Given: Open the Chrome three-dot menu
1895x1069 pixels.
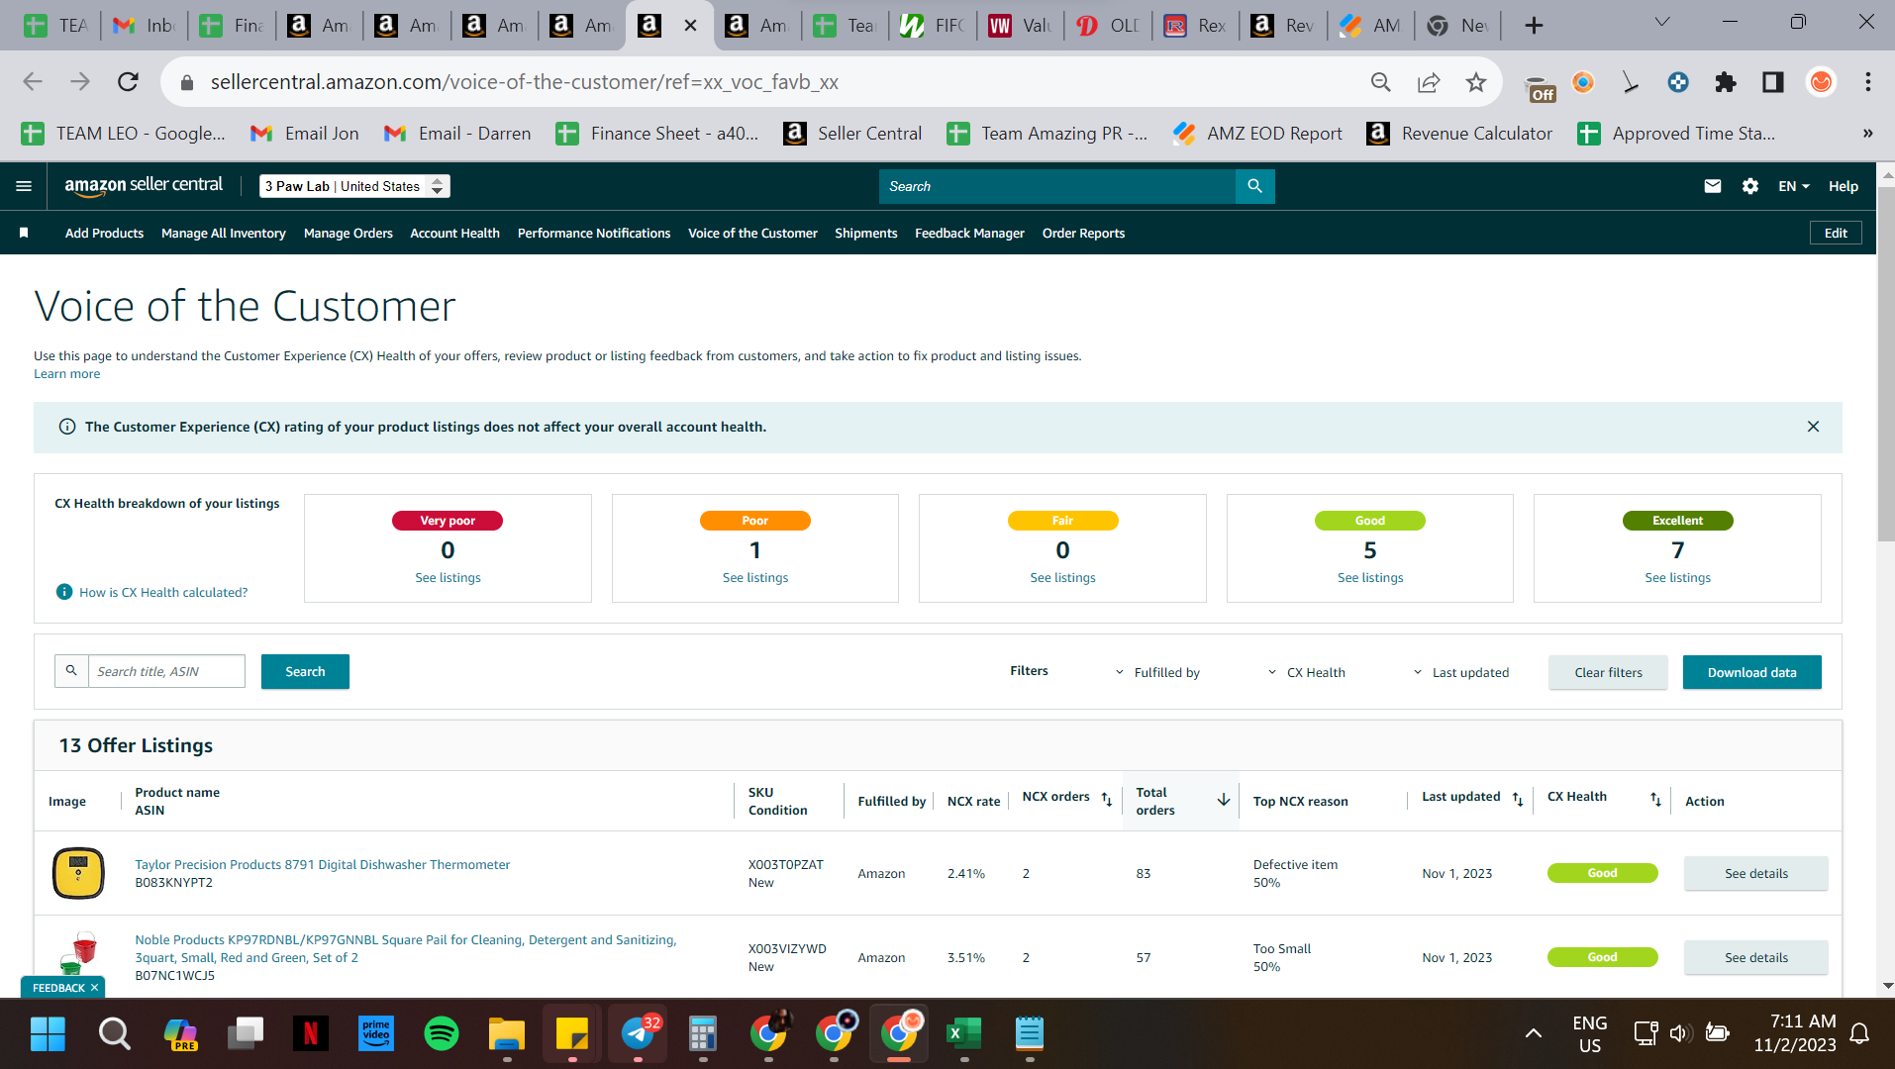Looking at the screenshot, I should pyautogui.click(x=1868, y=82).
